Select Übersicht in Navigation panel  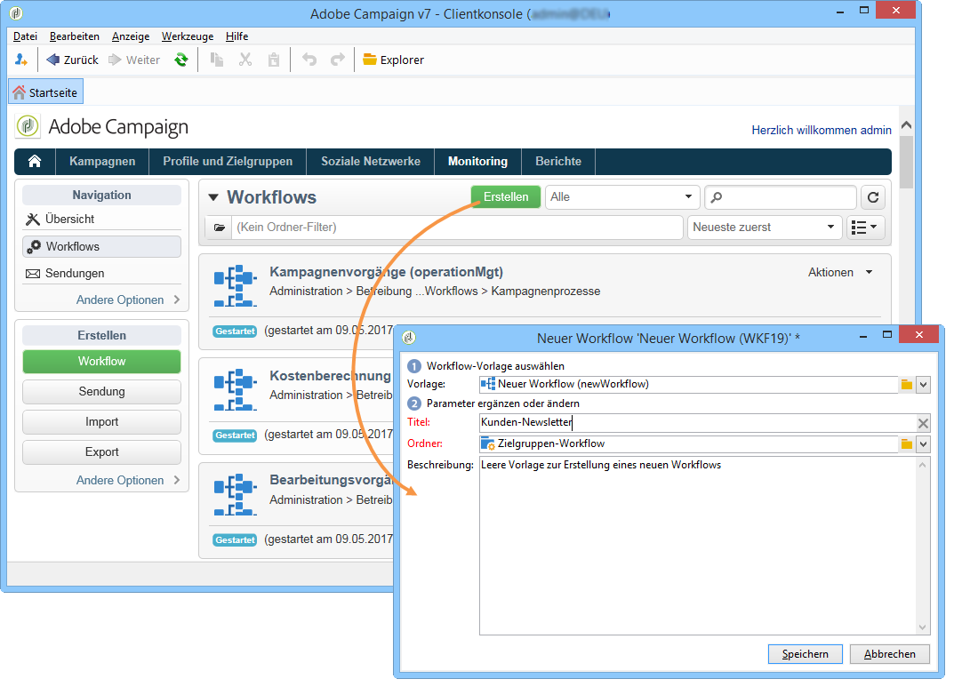pyautogui.click(x=102, y=219)
